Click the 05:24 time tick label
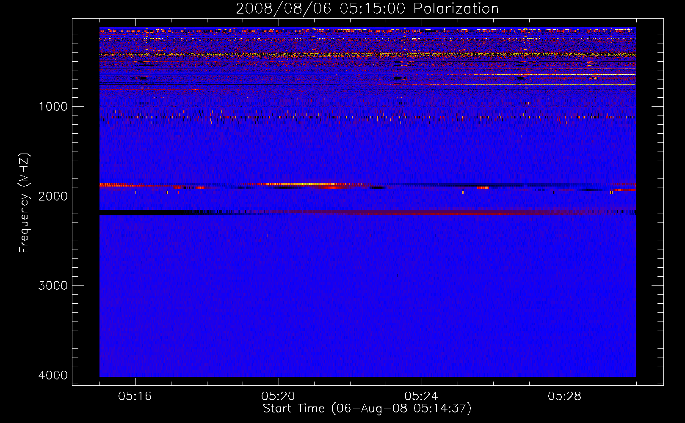 pos(421,396)
